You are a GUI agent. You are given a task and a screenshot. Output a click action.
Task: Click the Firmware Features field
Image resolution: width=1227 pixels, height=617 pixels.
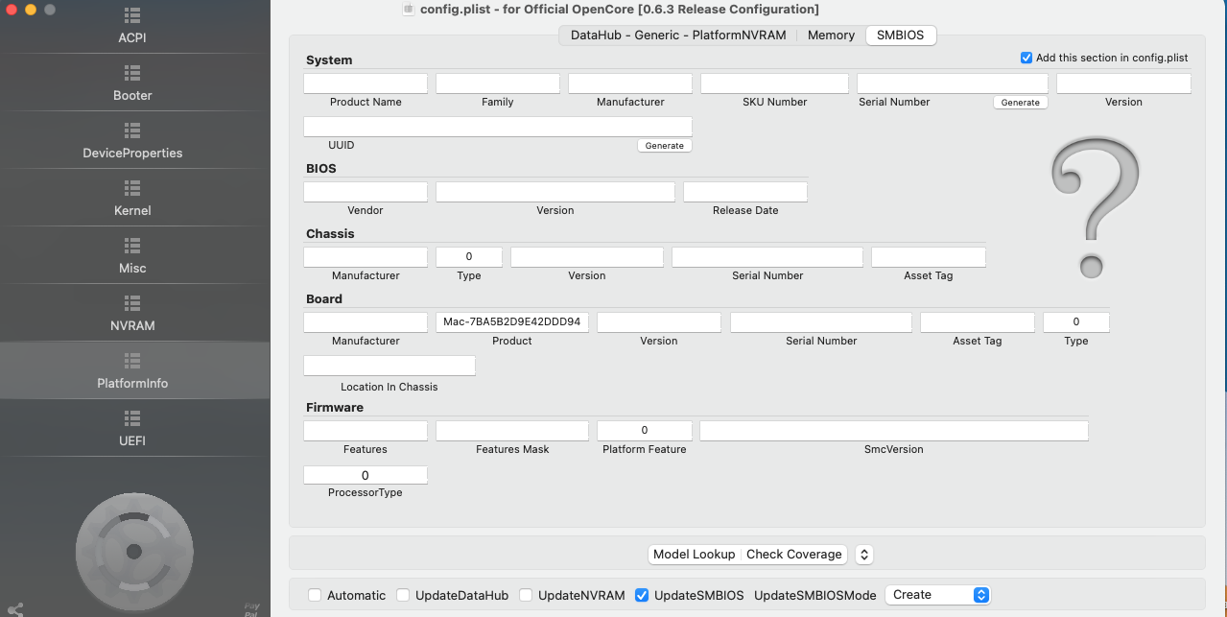pos(366,431)
